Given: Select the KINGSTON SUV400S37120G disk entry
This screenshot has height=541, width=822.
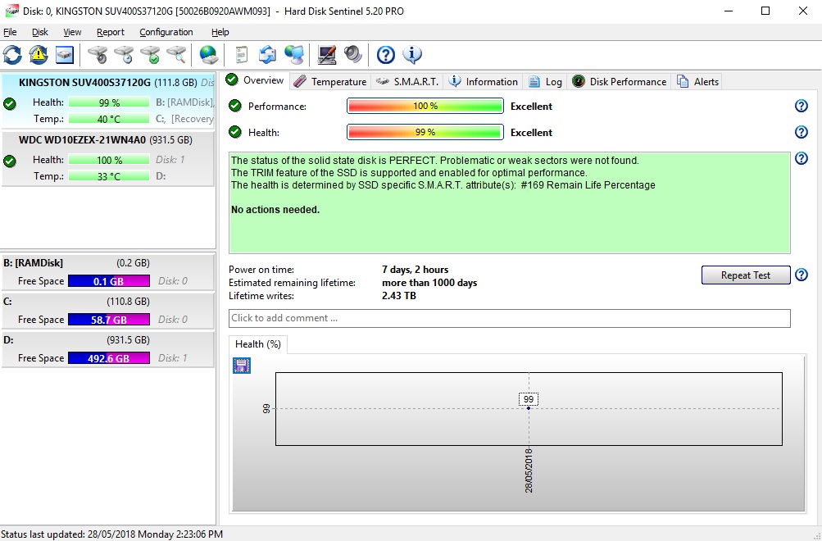Looking at the screenshot, I should point(108,100).
